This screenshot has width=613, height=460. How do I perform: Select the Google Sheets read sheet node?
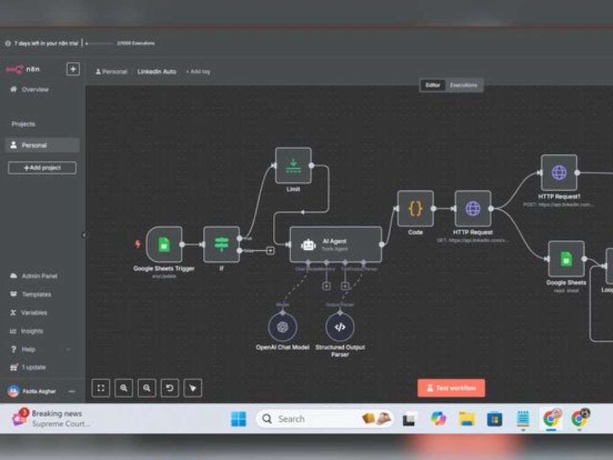(x=566, y=259)
